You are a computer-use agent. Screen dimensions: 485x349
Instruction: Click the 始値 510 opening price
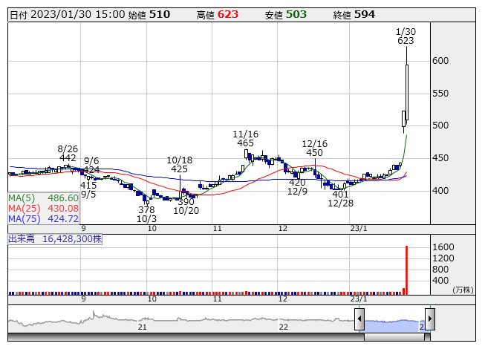point(149,15)
